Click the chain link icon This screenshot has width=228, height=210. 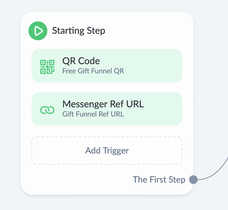pyautogui.click(x=47, y=110)
